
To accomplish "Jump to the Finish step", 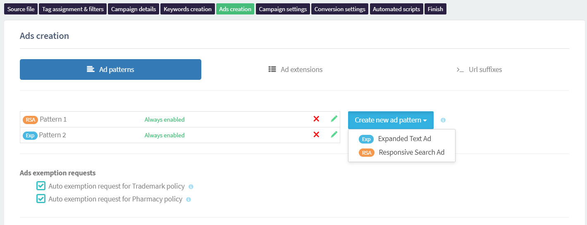I will (x=435, y=9).
